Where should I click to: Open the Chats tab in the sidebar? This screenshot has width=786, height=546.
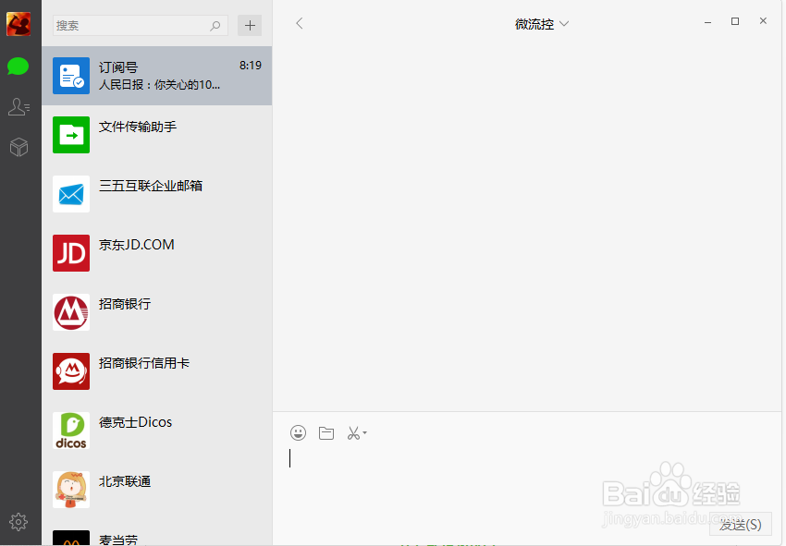18,67
